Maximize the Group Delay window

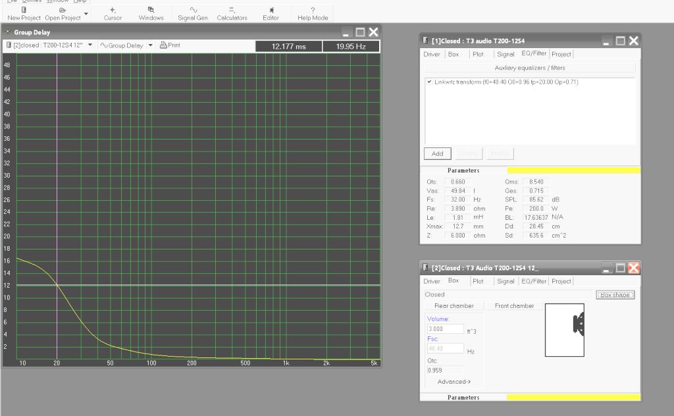pos(360,32)
